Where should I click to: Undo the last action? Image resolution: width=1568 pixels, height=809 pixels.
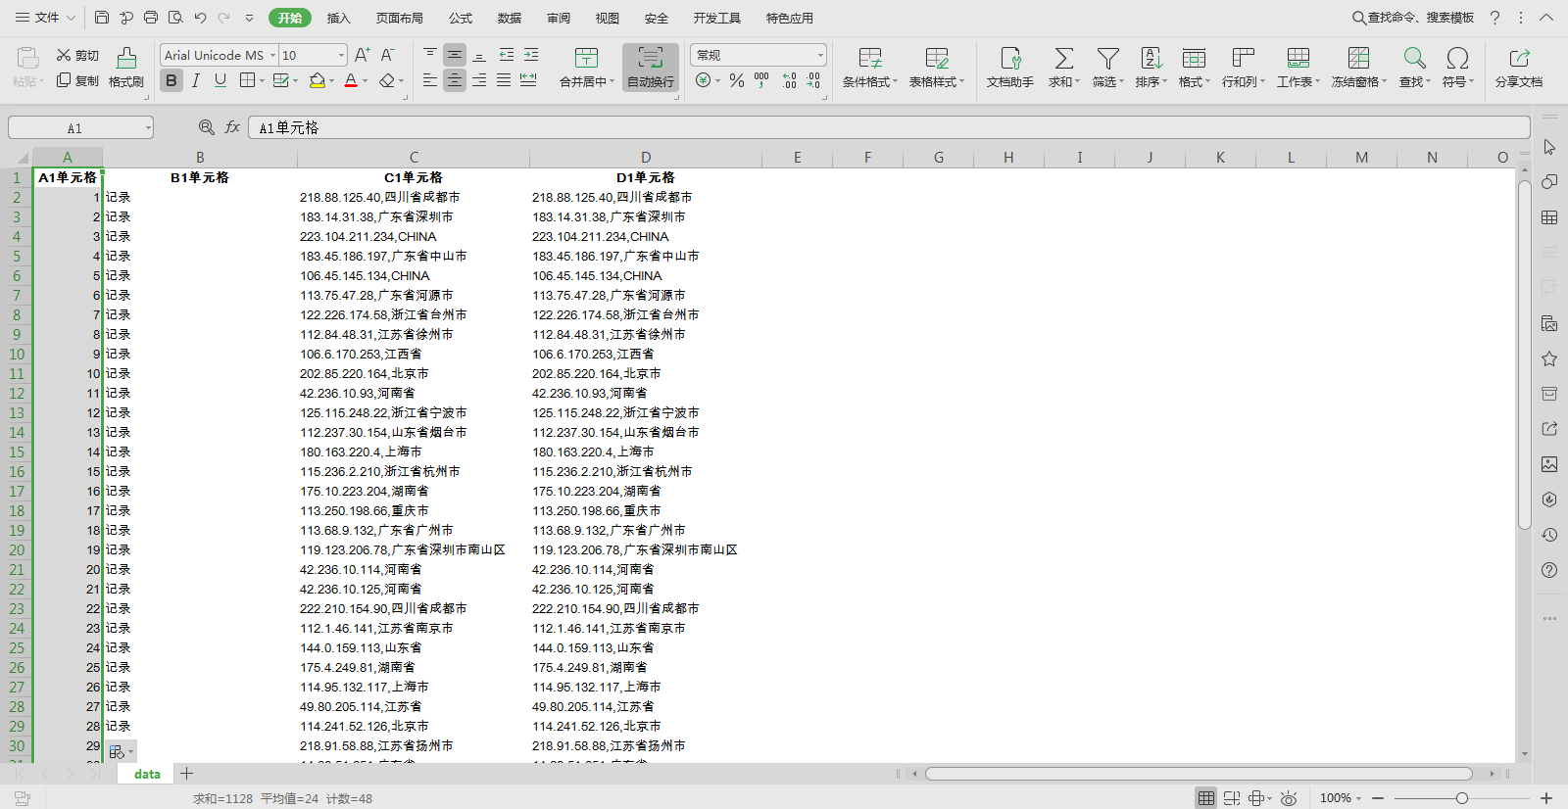(x=200, y=18)
